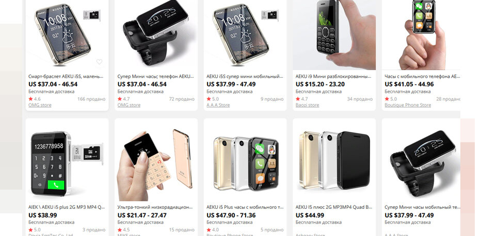Open the OMG store link under $37.04 smart bracelet

(40, 105)
